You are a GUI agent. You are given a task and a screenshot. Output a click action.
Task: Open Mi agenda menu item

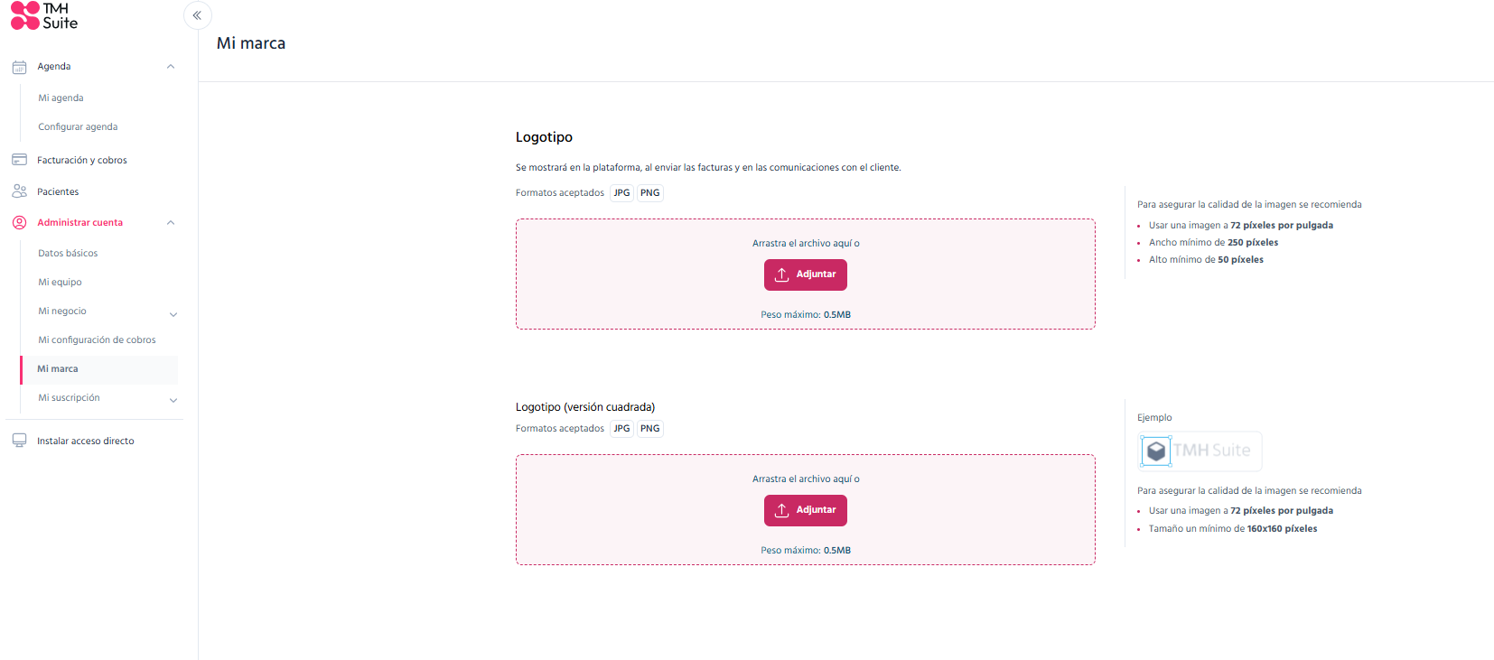(x=61, y=98)
